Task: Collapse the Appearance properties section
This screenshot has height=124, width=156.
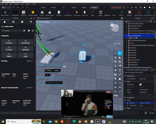Action: 125,76
